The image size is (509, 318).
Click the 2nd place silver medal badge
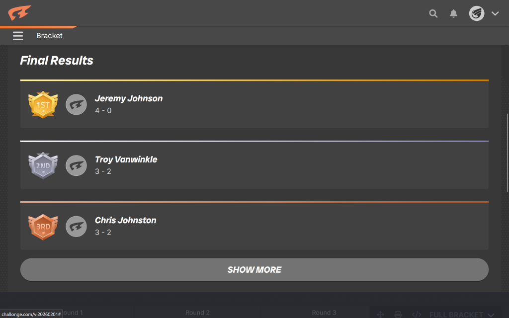click(43, 165)
